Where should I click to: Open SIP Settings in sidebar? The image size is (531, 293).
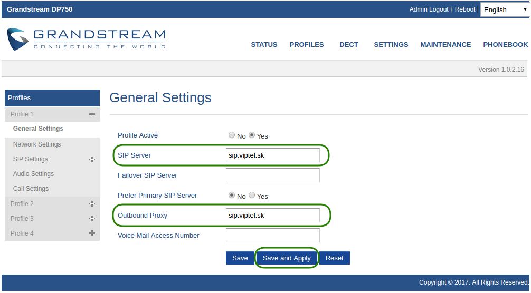coord(31,159)
